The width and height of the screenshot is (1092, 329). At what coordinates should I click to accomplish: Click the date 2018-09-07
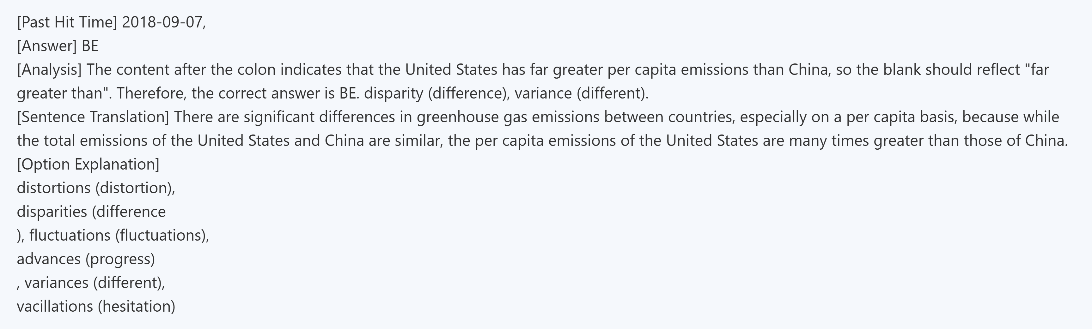[162, 22]
